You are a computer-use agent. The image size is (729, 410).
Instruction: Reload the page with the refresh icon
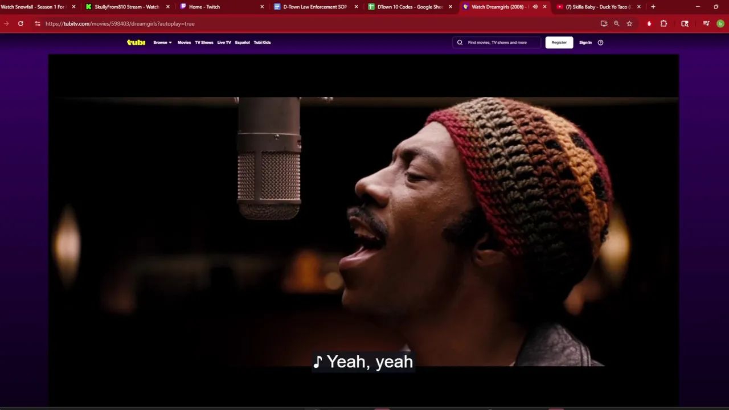pos(21,23)
